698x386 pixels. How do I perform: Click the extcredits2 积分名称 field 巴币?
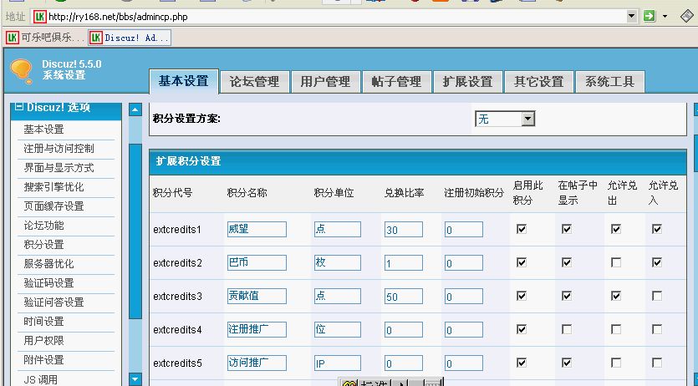pyautogui.click(x=257, y=263)
